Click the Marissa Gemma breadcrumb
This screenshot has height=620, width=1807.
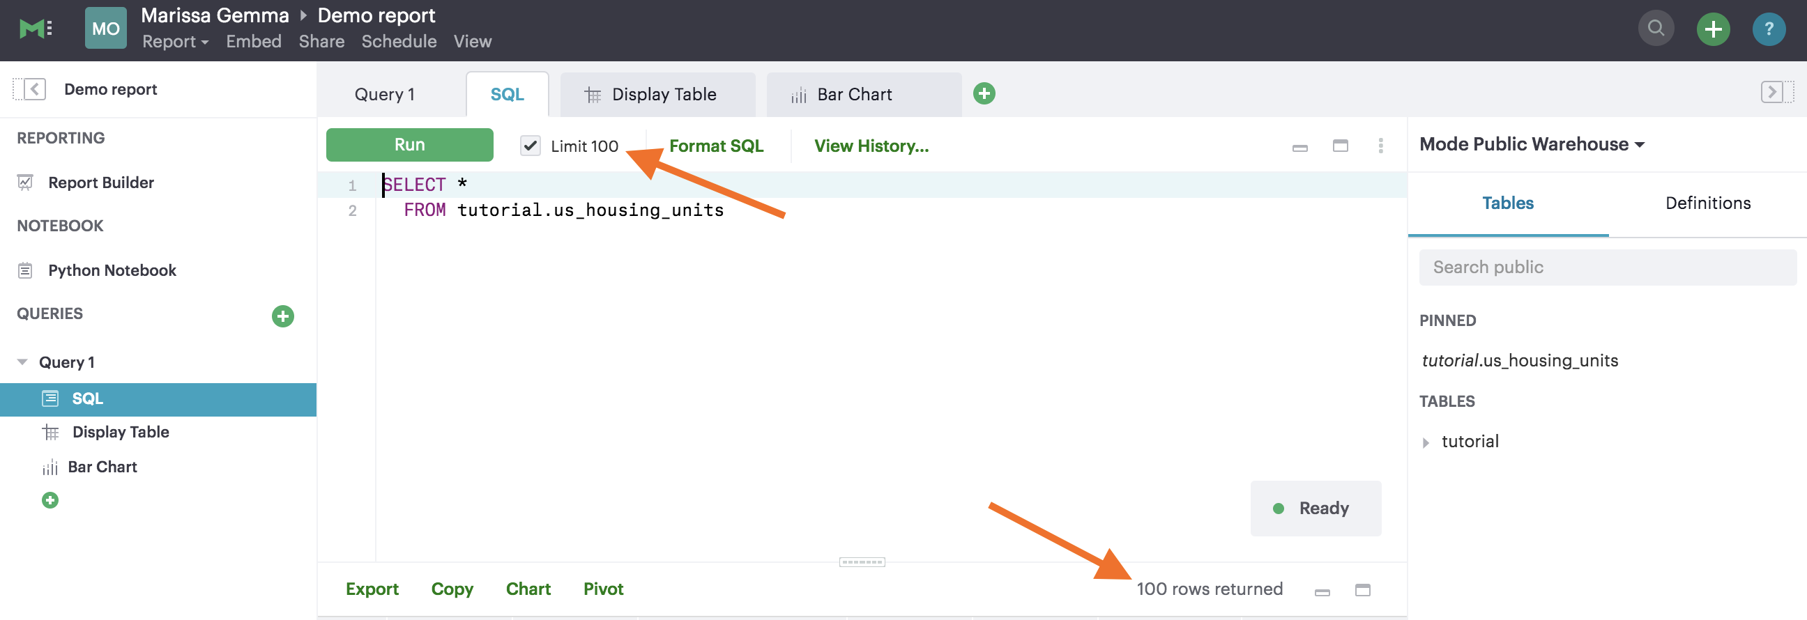215,15
